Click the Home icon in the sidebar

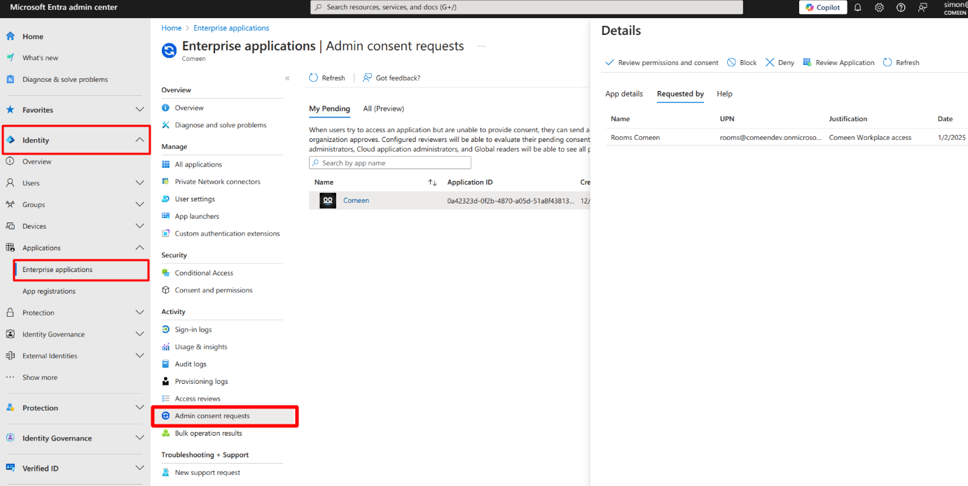pos(11,36)
